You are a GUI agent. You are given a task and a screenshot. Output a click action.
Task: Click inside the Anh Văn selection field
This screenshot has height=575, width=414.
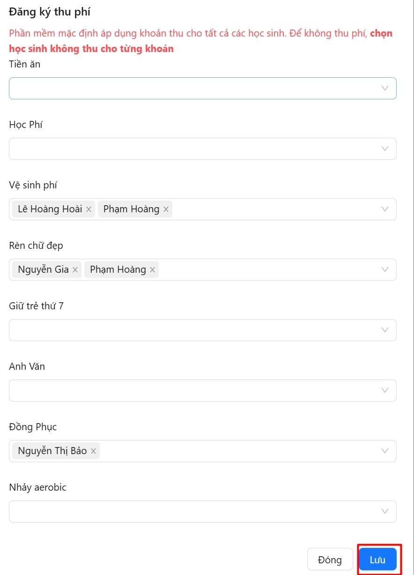(x=187, y=390)
